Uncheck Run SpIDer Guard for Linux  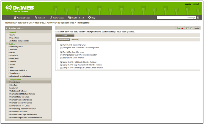point(61,52)
